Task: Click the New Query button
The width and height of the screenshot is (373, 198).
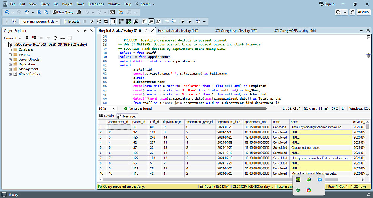Action: [63, 12]
